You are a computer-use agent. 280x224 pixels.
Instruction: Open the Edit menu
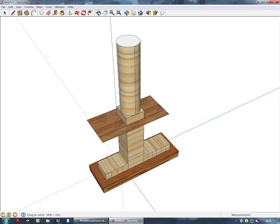[10, 7]
